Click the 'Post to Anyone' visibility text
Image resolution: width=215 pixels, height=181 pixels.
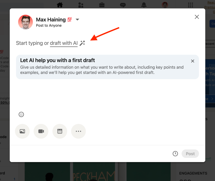49,26
